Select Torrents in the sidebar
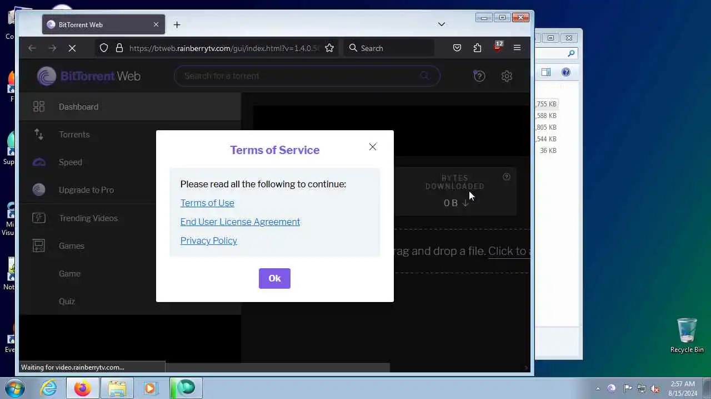 pyautogui.click(x=74, y=135)
